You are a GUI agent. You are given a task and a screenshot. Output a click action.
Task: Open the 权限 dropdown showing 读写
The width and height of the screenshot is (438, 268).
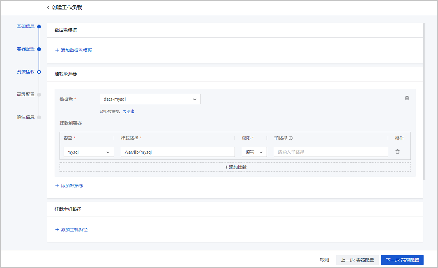pyautogui.click(x=254, y=152)
